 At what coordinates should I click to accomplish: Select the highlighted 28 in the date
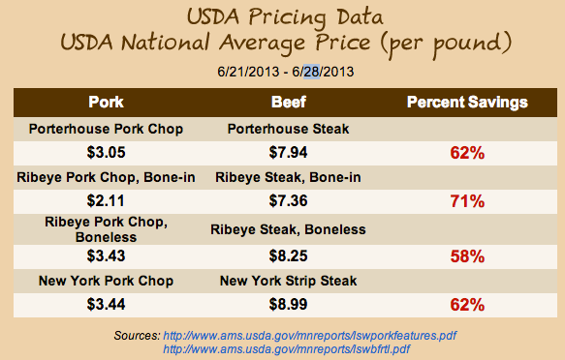tap(312, 72)
